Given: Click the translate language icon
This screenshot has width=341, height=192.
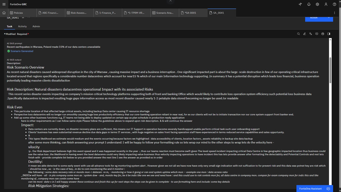Looking at the screenshot, I should pyautogui.click(x=311, y=34).
